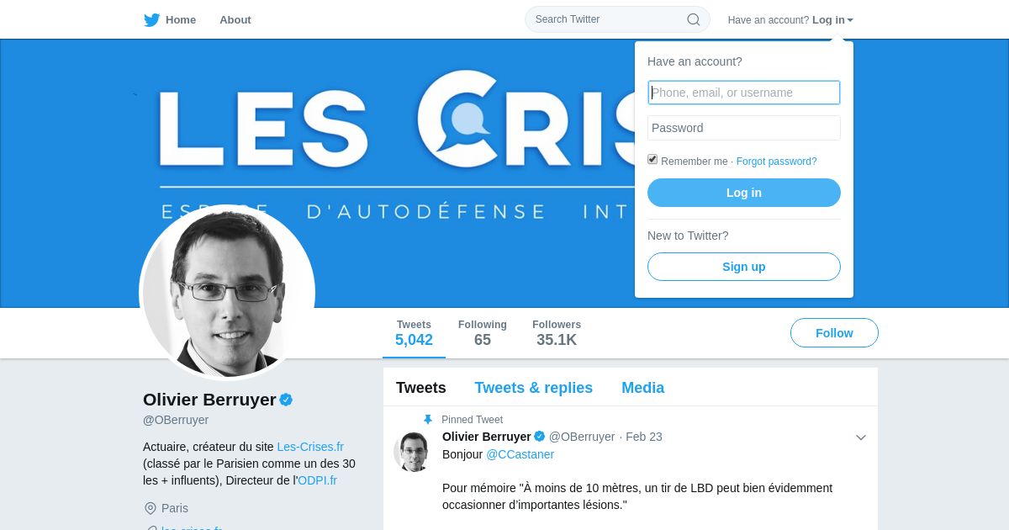Click the Sign up button
The image size is (1009, 530).
click(x=744, y=267)
